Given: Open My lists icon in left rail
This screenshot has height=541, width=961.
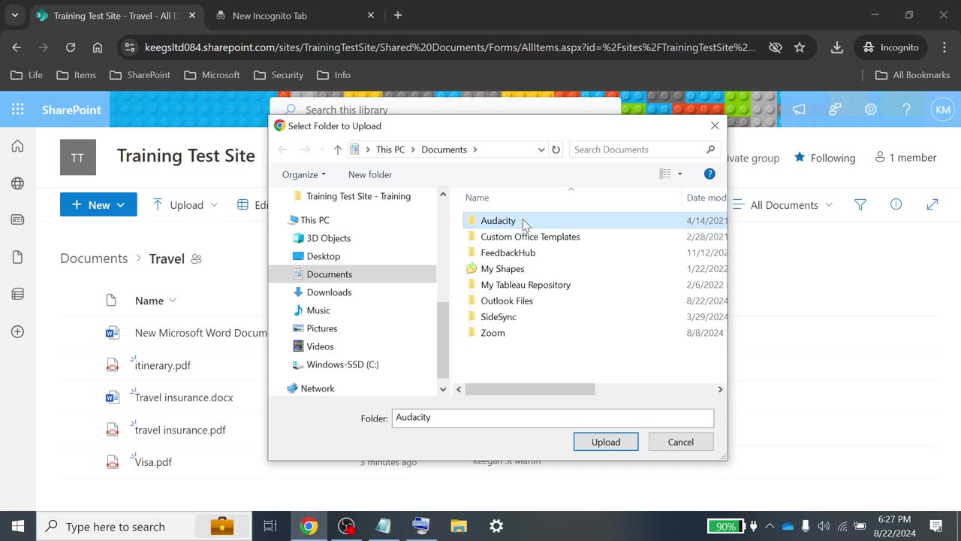Looking at the screenshot, I should click(x=18, y=294).
